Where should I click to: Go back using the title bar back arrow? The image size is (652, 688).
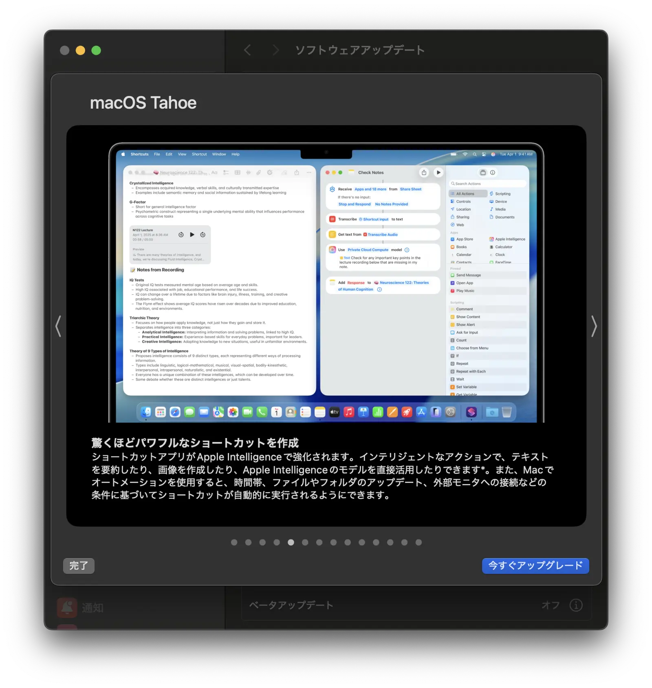(x=247, y=50)
